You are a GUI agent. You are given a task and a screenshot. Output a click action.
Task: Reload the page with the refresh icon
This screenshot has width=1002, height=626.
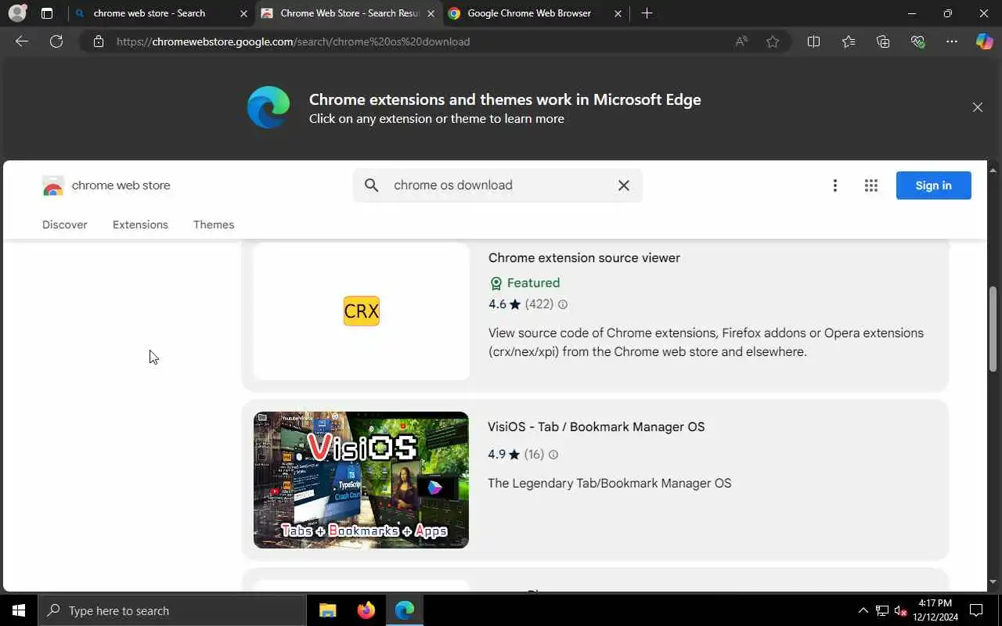click(x=56, y=41)
